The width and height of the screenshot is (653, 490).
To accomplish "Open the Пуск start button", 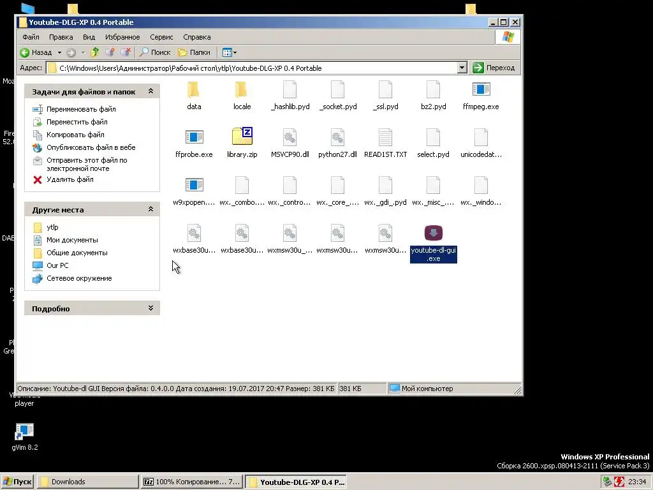I will pyautogui.click(x=17, y=482).
